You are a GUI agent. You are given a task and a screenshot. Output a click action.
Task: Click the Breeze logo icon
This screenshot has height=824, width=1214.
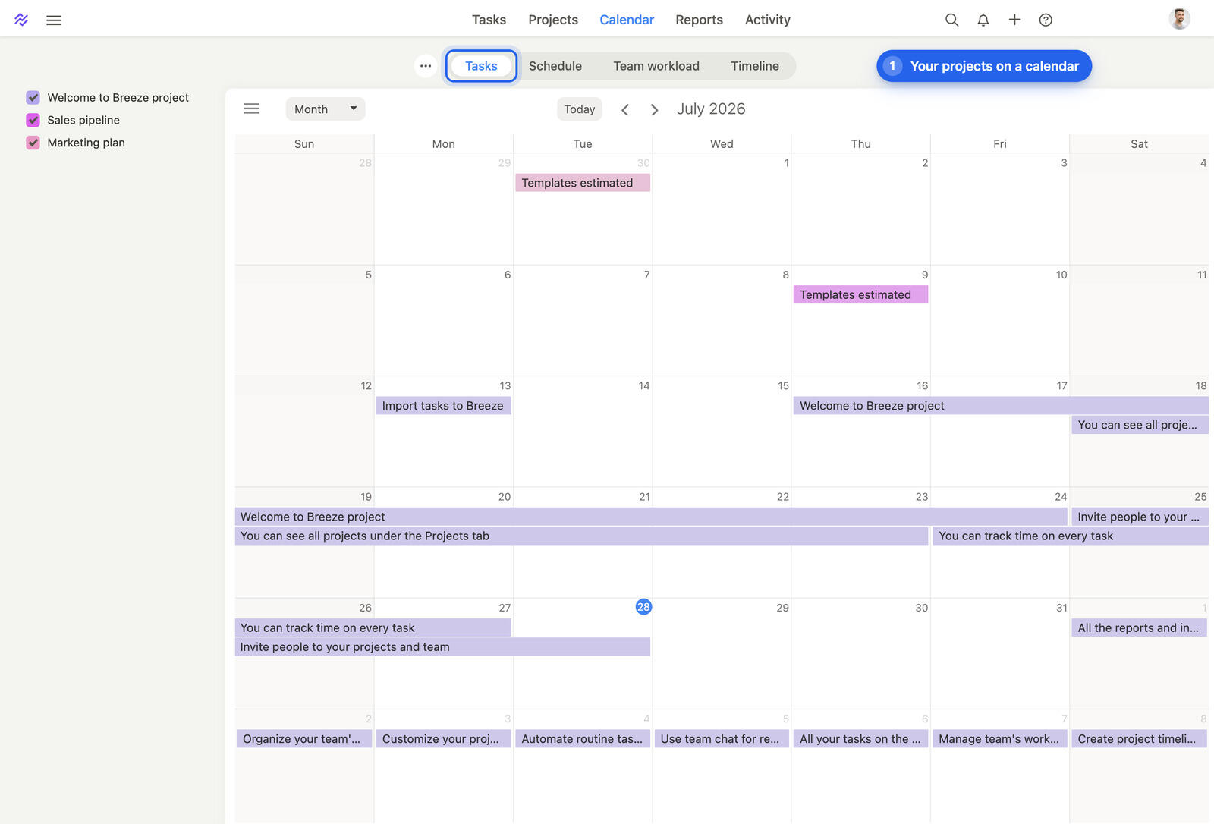pyautogui.click(x=21, y=20)
